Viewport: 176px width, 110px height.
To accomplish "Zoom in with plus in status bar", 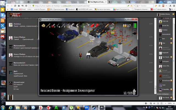I will [x=174, y=103].
